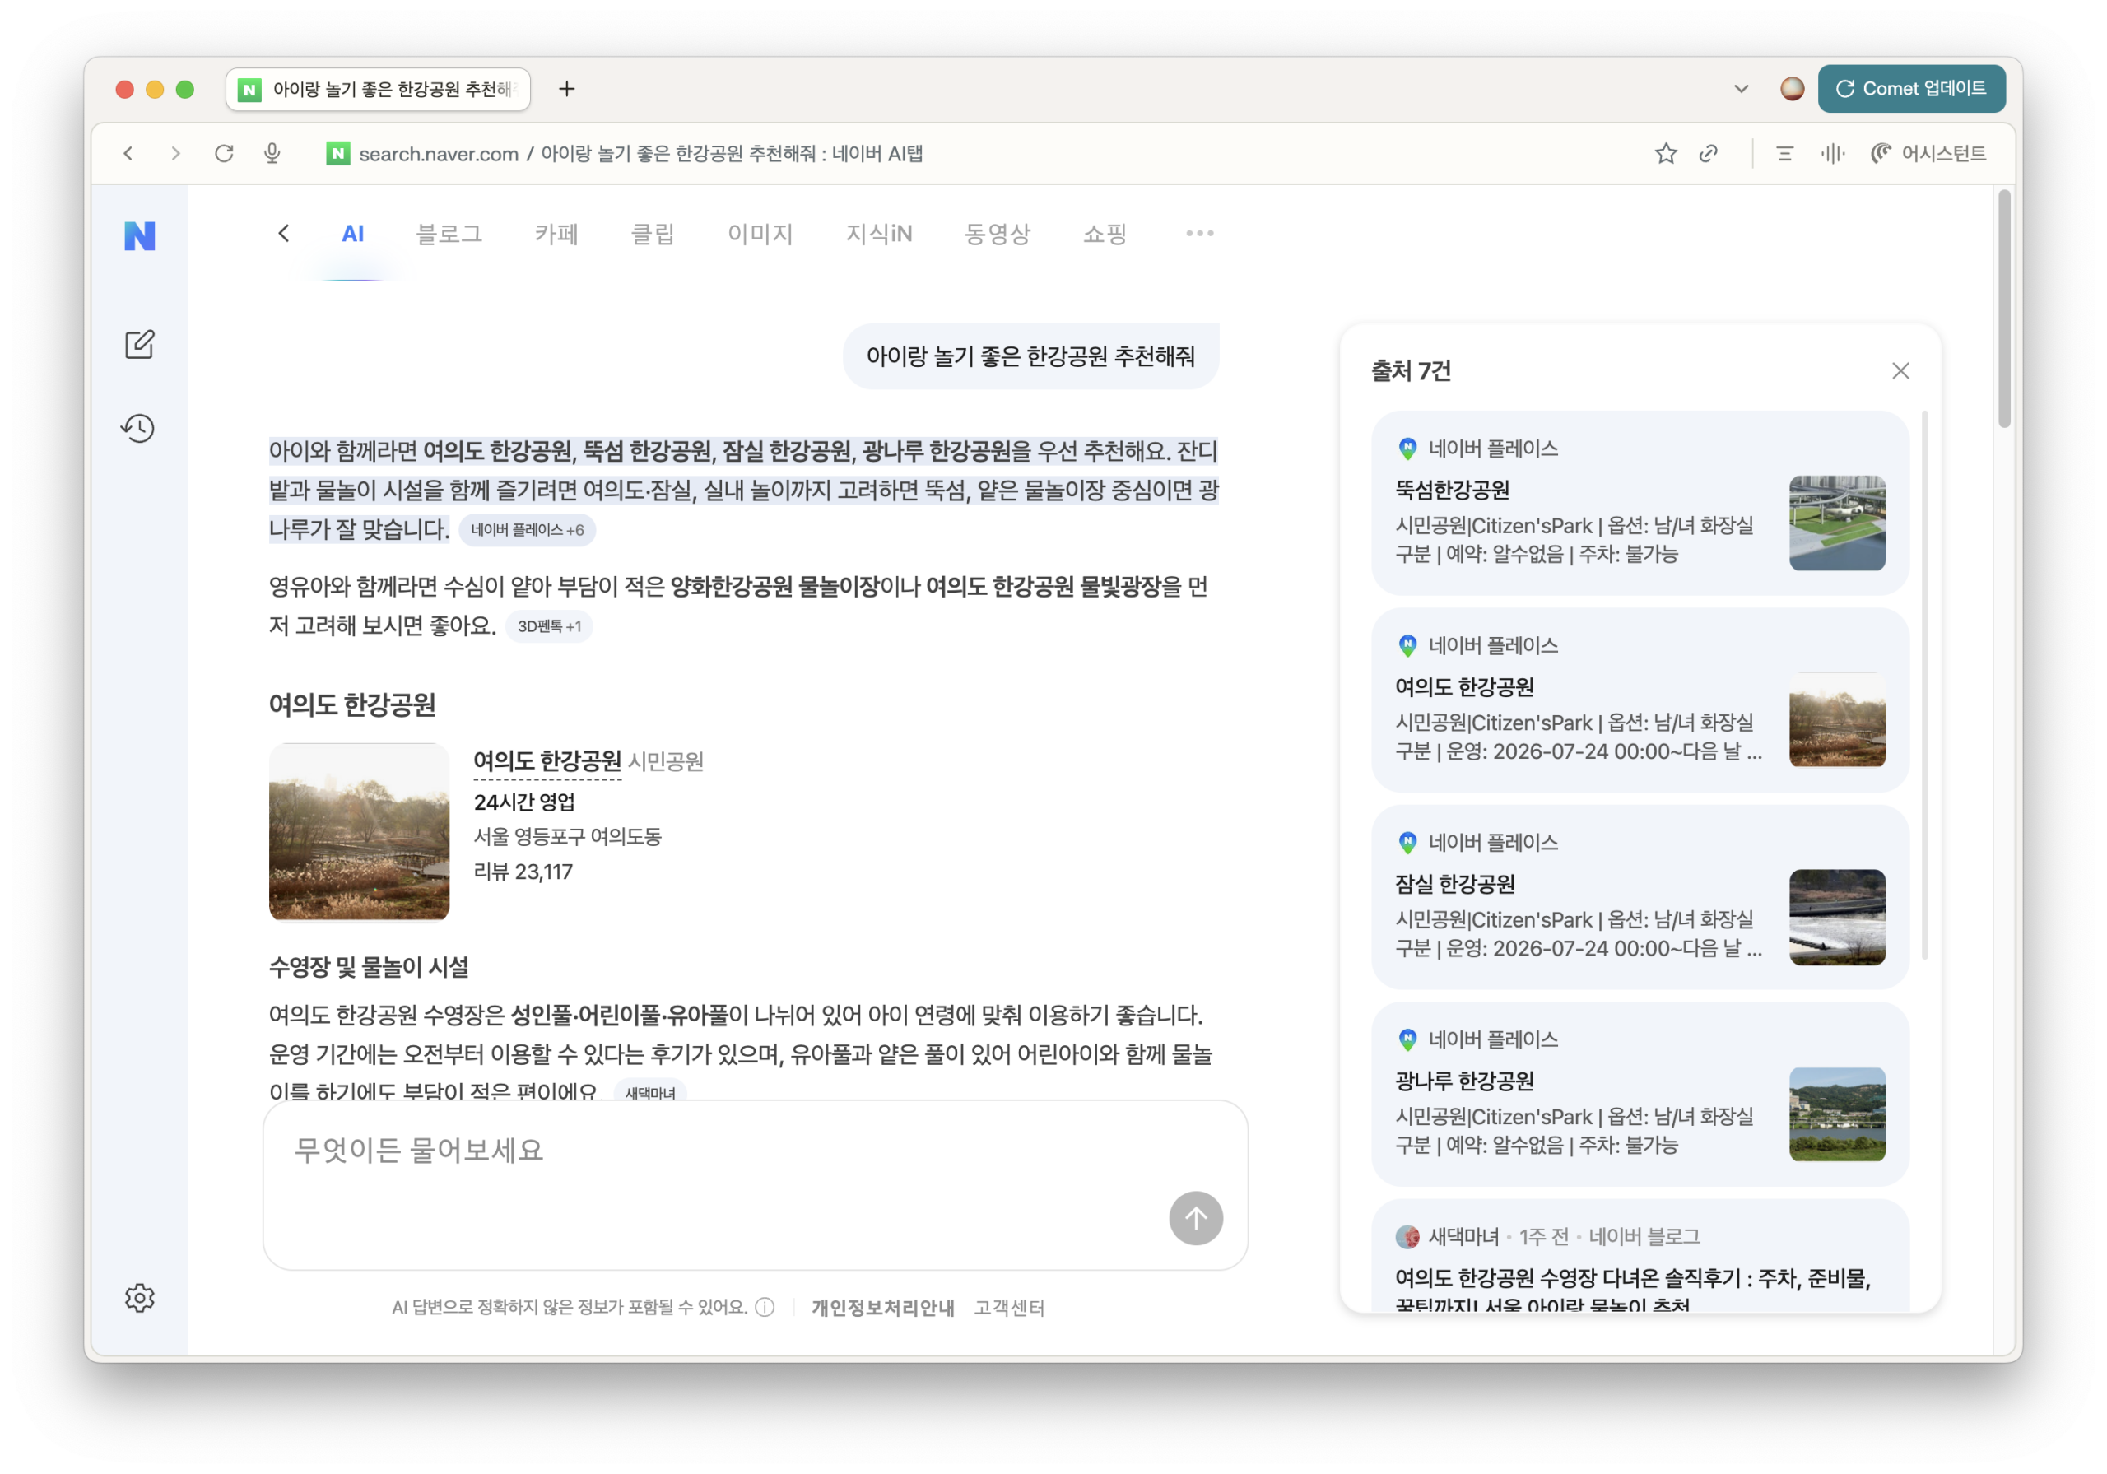Start a new chat with the compose icon
This screenshot has width=2107, height=1474.
tap(139, 345)
